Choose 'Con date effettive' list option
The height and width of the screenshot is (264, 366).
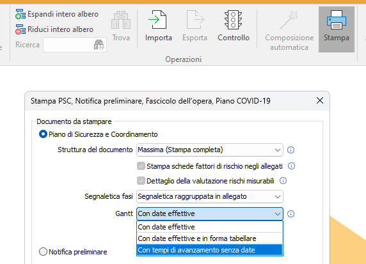click(x=210, y=227)
